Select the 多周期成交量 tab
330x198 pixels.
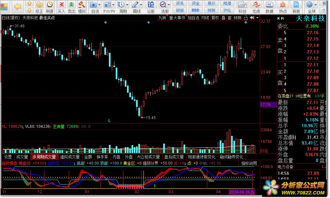pyautogui.click(x=44, y=157)
